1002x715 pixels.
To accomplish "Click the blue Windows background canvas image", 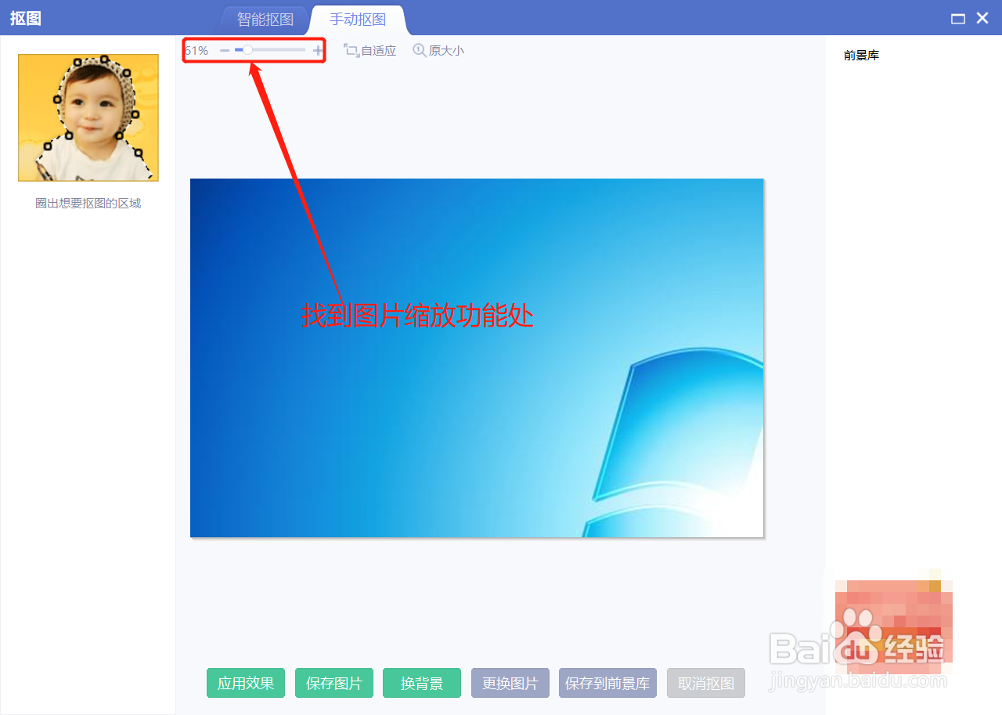I will click(x=477, y=358).
